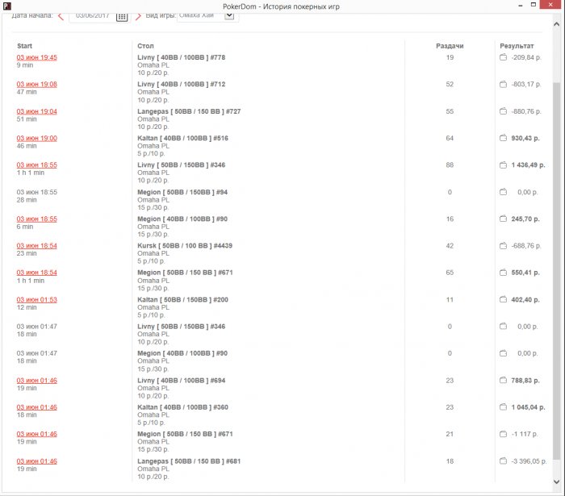Click hand icon for the -209,84 result

503,58
